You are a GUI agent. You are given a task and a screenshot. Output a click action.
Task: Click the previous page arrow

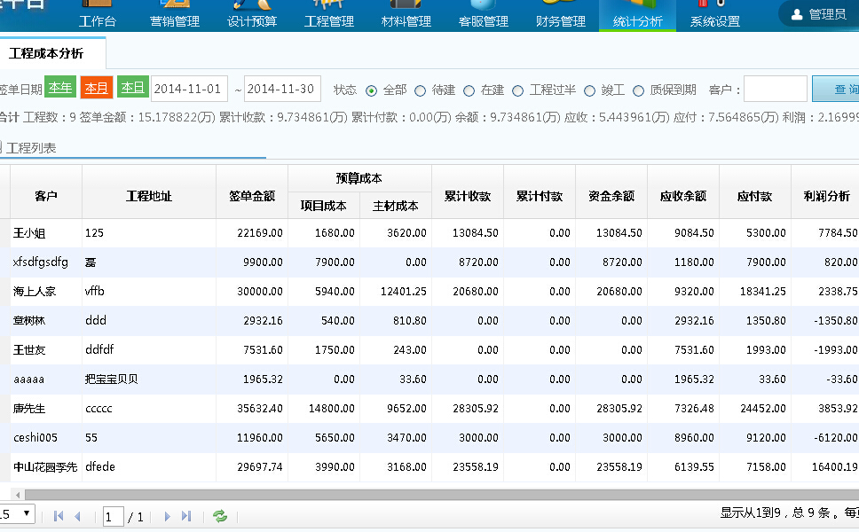click(x=77, y=516)
